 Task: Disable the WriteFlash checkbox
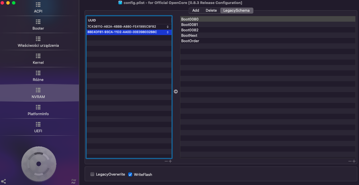click(x=130, y=174)
